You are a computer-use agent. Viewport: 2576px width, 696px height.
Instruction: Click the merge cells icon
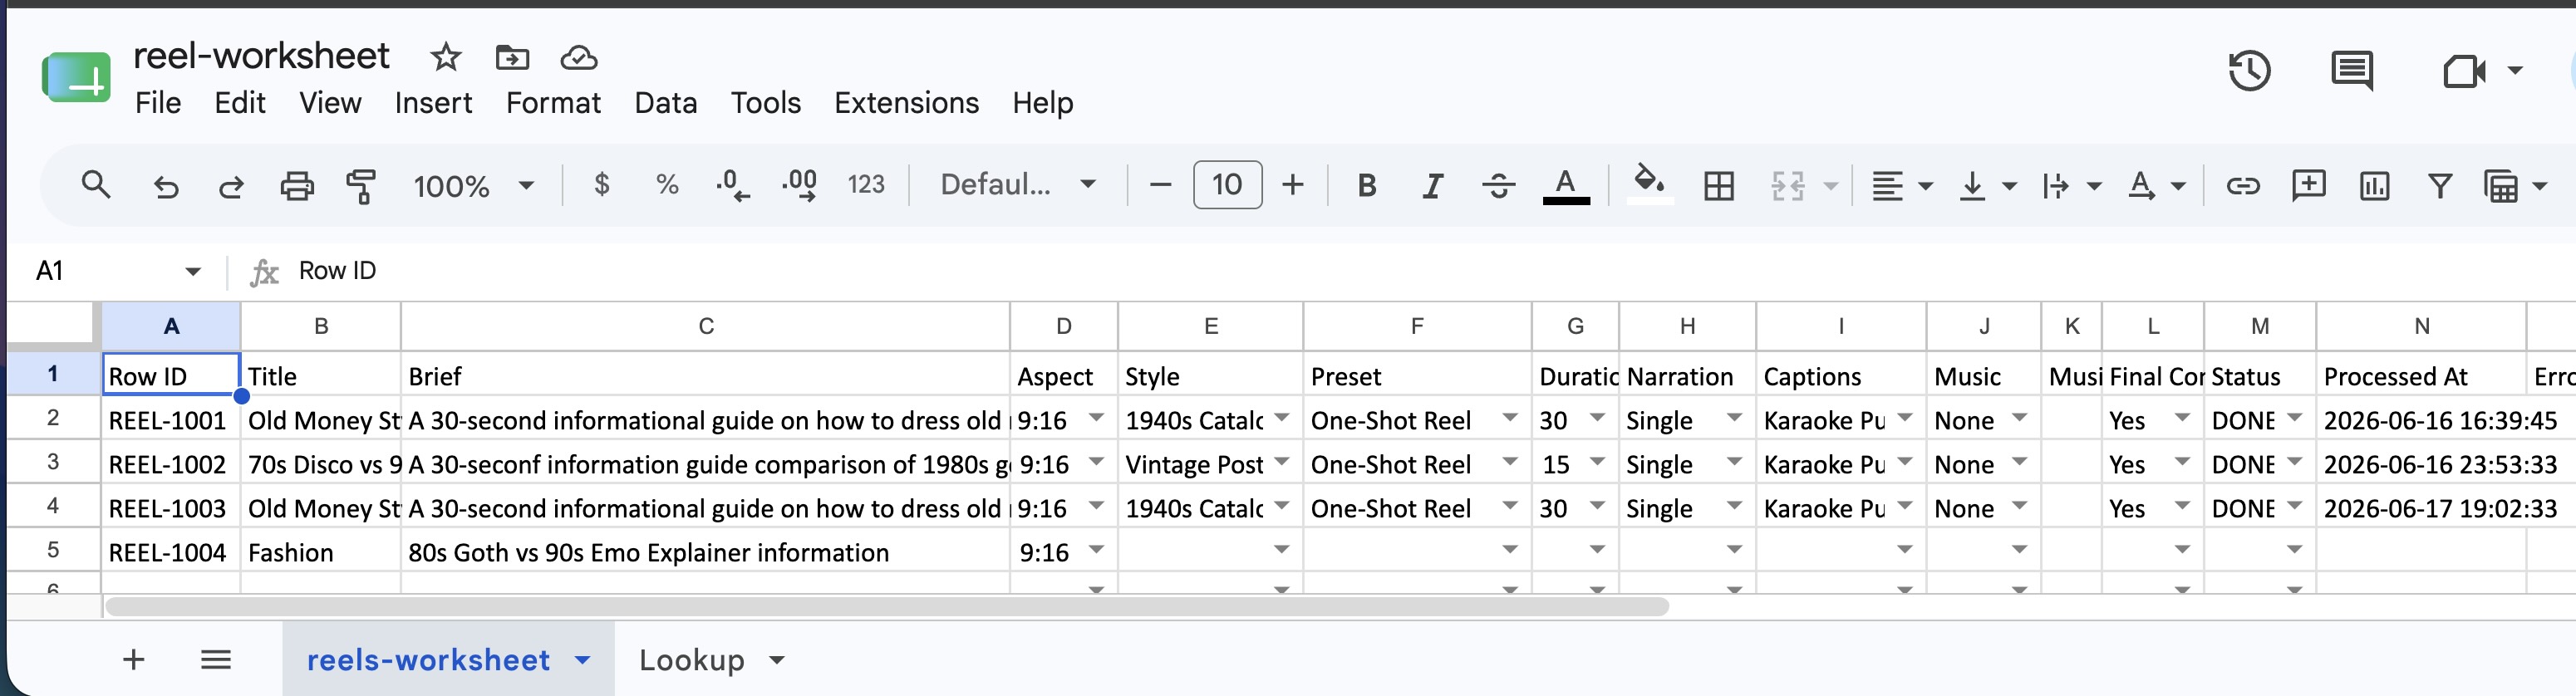pyautogui.click(x=1788, y=186)
